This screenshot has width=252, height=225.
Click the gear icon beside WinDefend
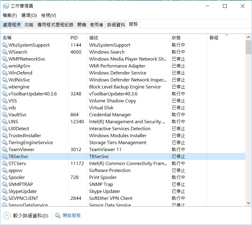pos(5,73)
